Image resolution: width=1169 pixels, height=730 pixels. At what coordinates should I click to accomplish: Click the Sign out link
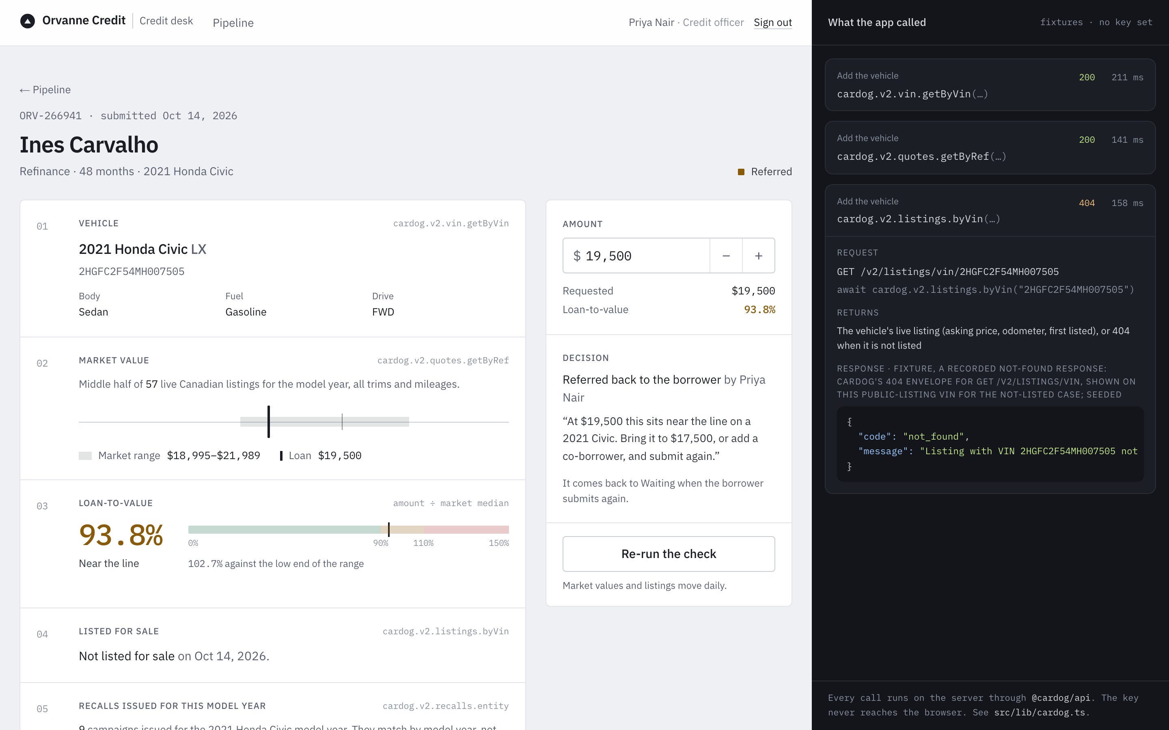772,22
